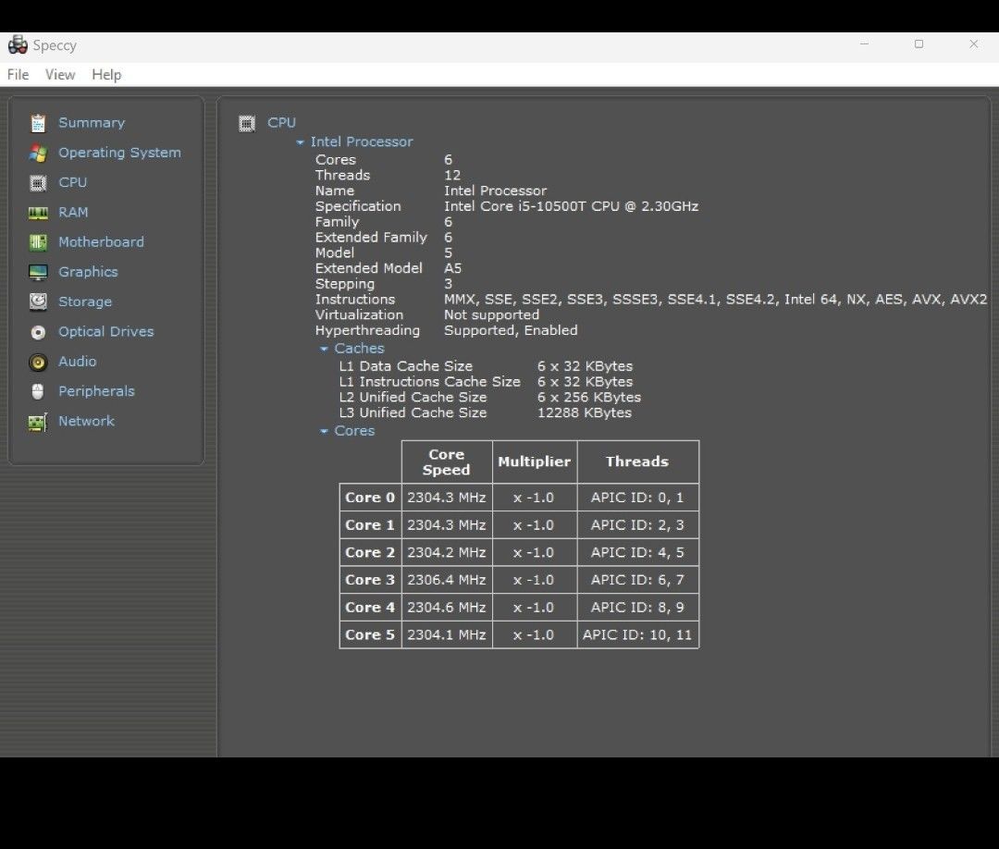The image size is (999, 849).
Task: Click the Hyperthreading value 'Supported, Enabled'
Action: (x=511, y=330)
